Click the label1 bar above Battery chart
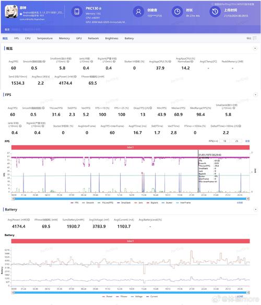The image size is (261, 305). 130,241
